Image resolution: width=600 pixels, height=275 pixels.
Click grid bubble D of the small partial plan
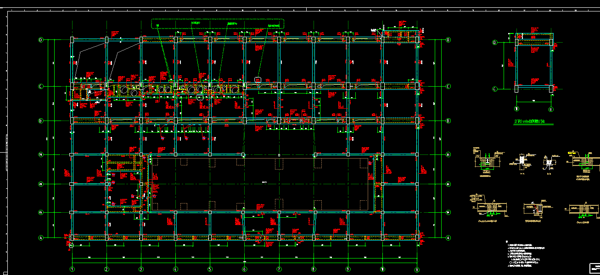point(494,43)
